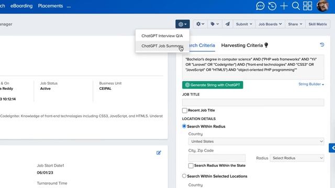Click the reset history icon beside criteria tabs
Screen dimensions: 335x188
coord(322,45)
